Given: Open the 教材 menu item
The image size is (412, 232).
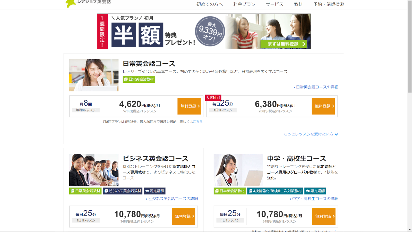Looking at the screenshot, I should (x=298, y=4).
